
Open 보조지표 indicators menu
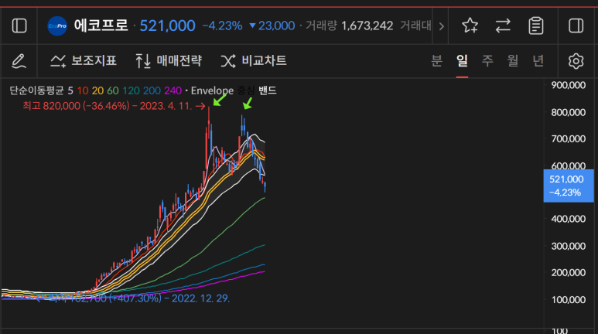[x=84, y=60]
